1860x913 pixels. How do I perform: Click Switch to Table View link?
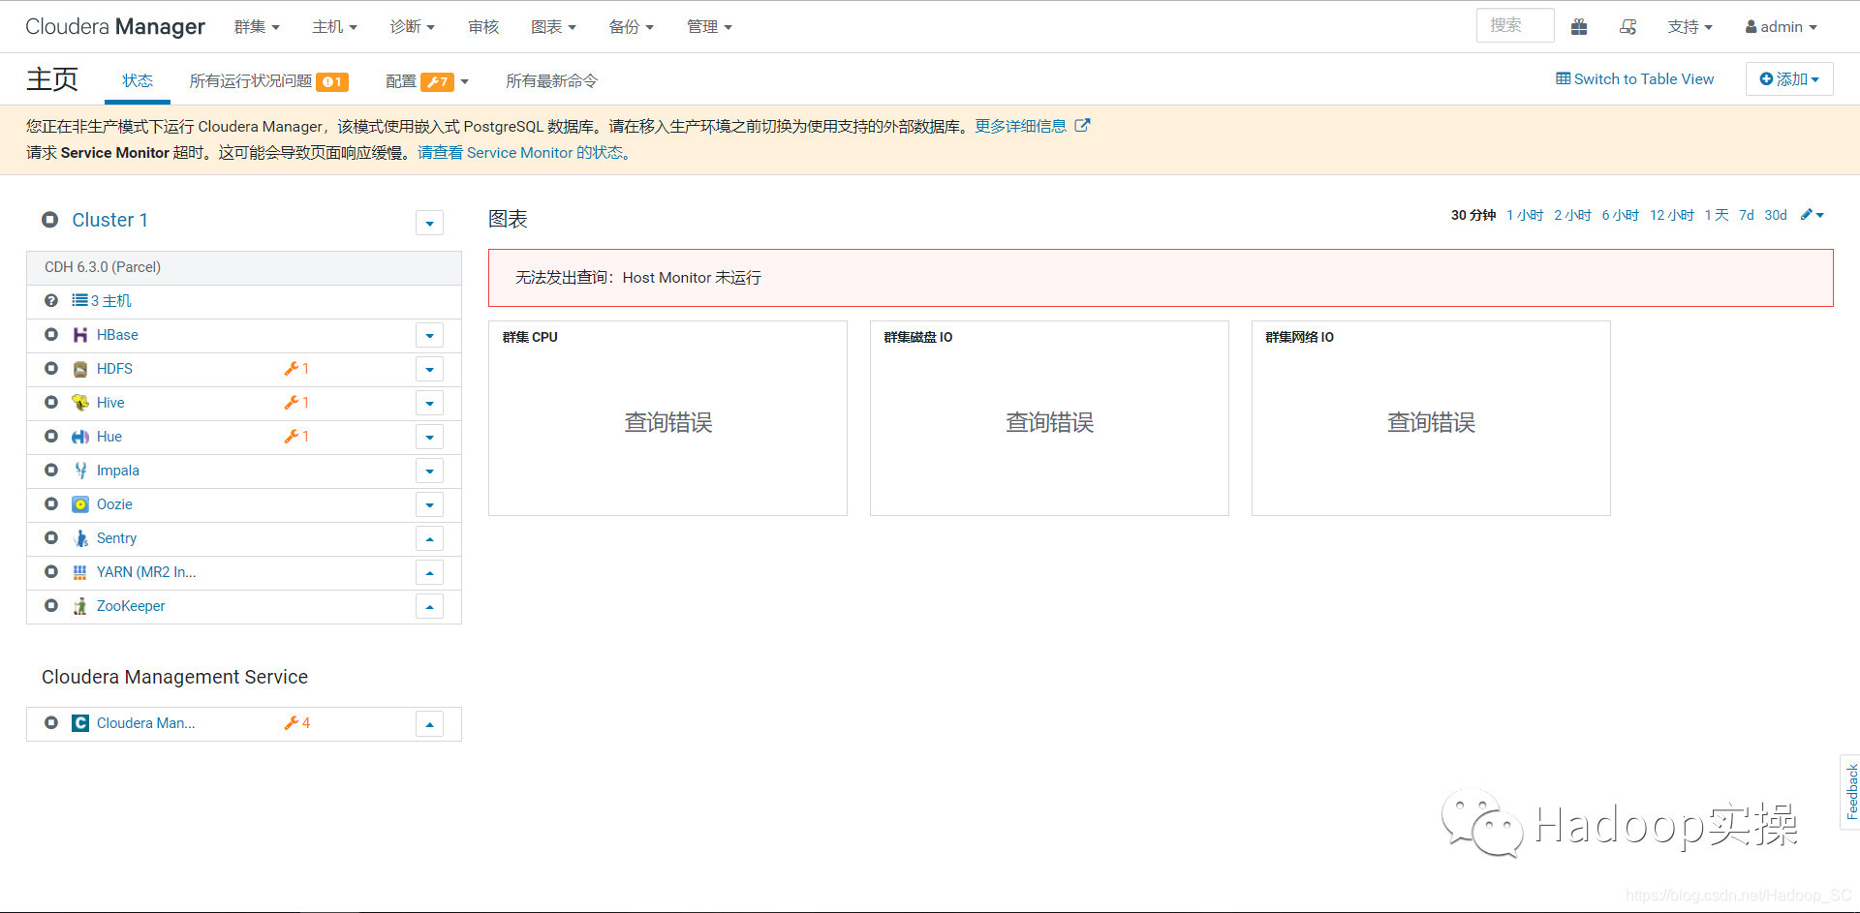1634,79
